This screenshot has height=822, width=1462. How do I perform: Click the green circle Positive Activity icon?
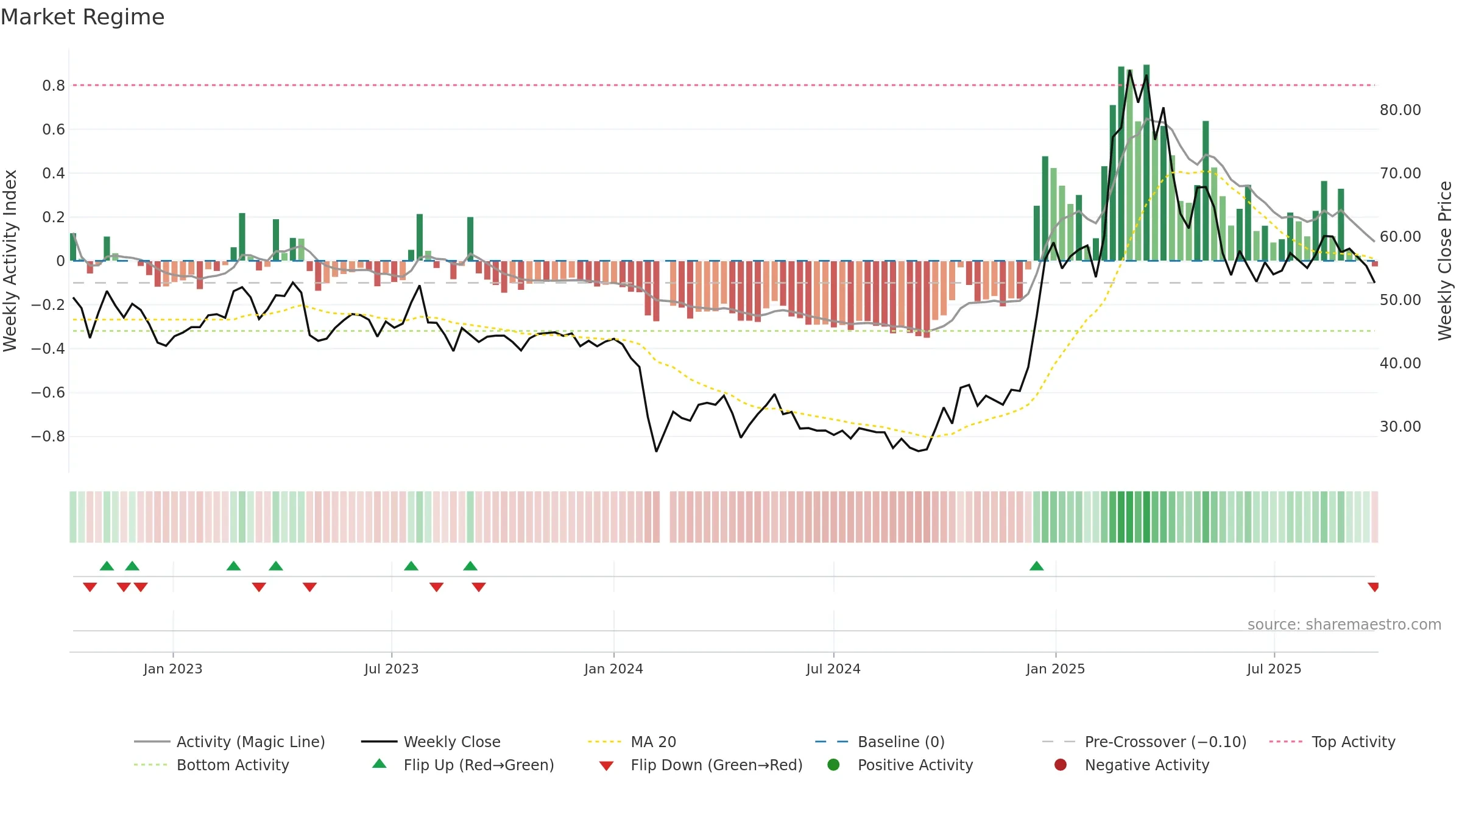click(x=833, y=765)
